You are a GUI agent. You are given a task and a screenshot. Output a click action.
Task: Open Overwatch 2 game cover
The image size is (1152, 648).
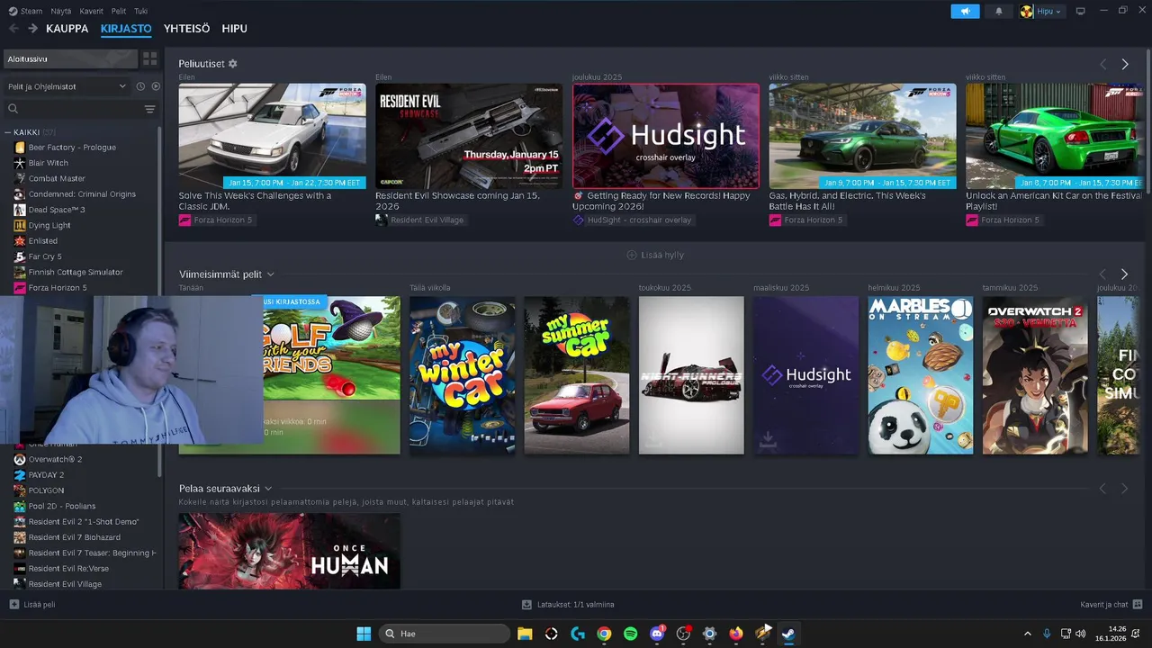click(x=1035, y=375)
